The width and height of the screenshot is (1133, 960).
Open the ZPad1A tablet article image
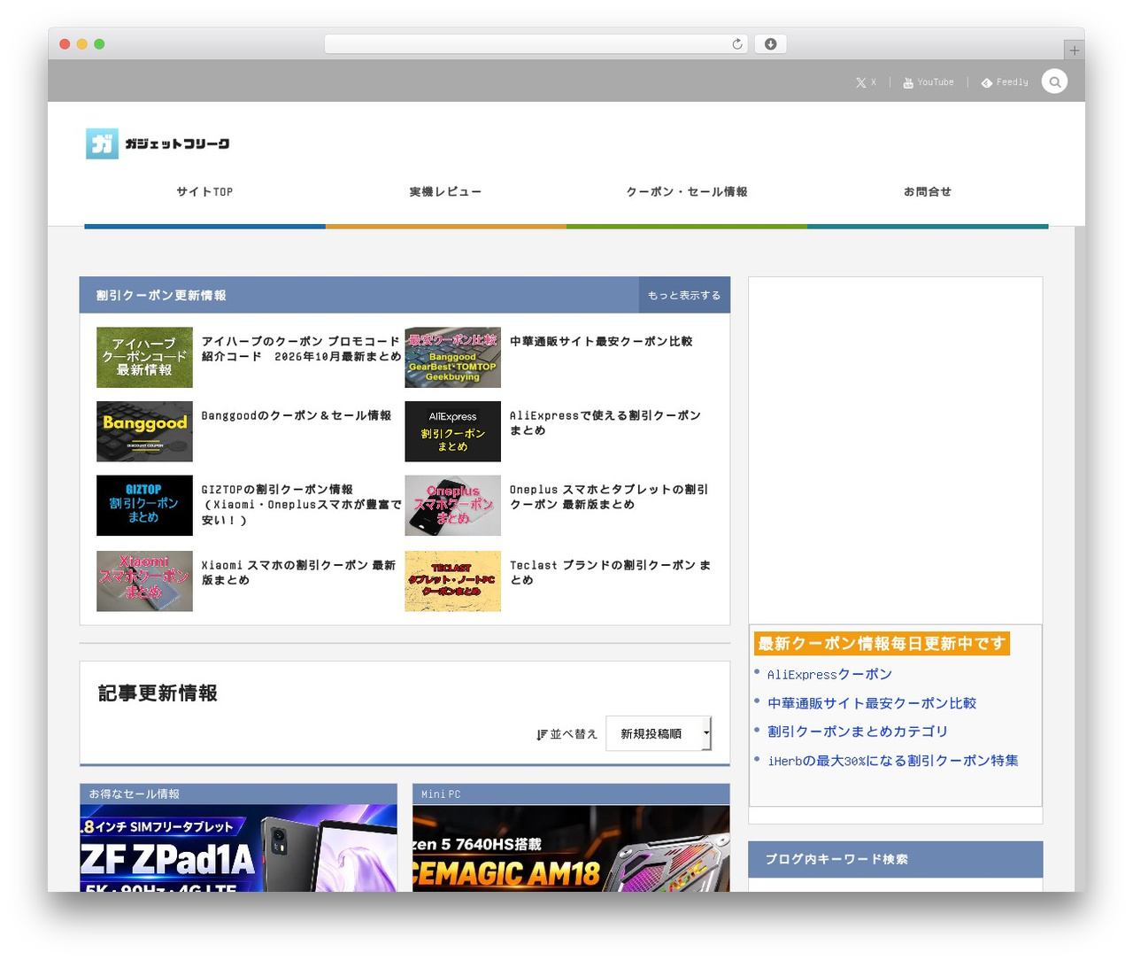click(239, 848)
